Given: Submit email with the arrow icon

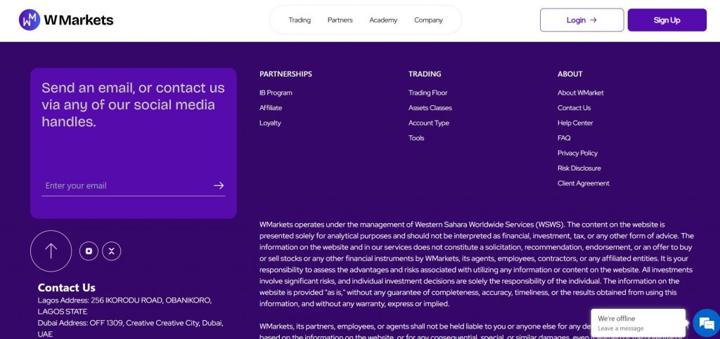Looking at the screenshot, I should click(x=219, y=185).
